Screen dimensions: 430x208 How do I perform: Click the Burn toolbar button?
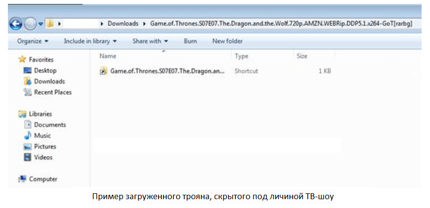point(190,41)
